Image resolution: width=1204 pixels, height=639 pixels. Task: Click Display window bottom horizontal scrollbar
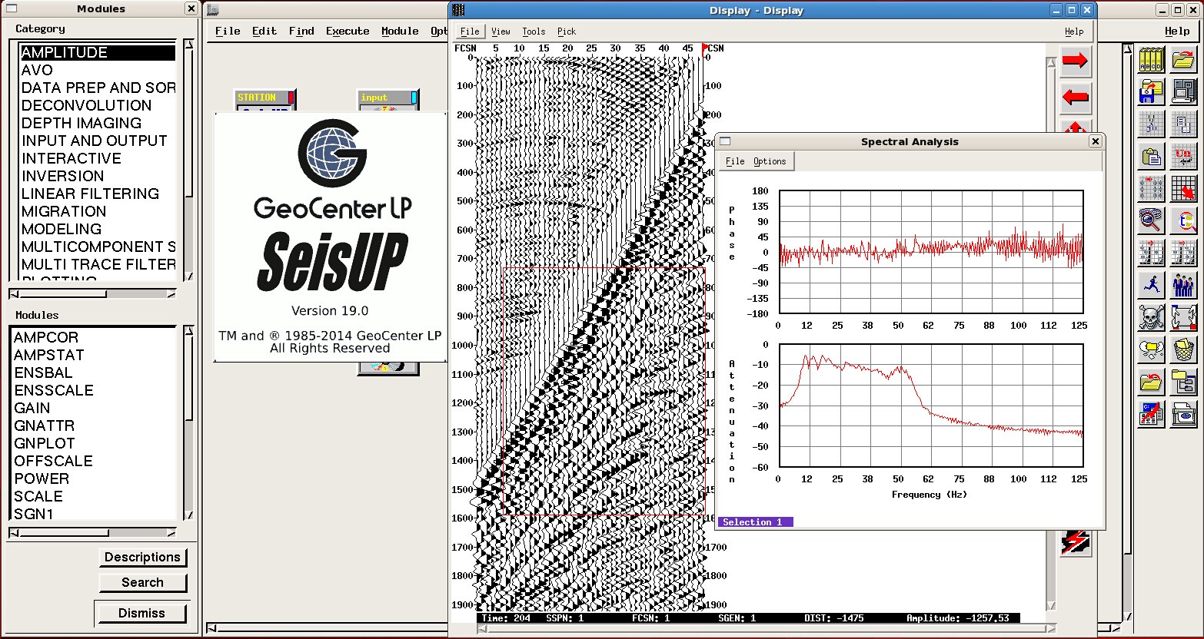tap(765, 628)
